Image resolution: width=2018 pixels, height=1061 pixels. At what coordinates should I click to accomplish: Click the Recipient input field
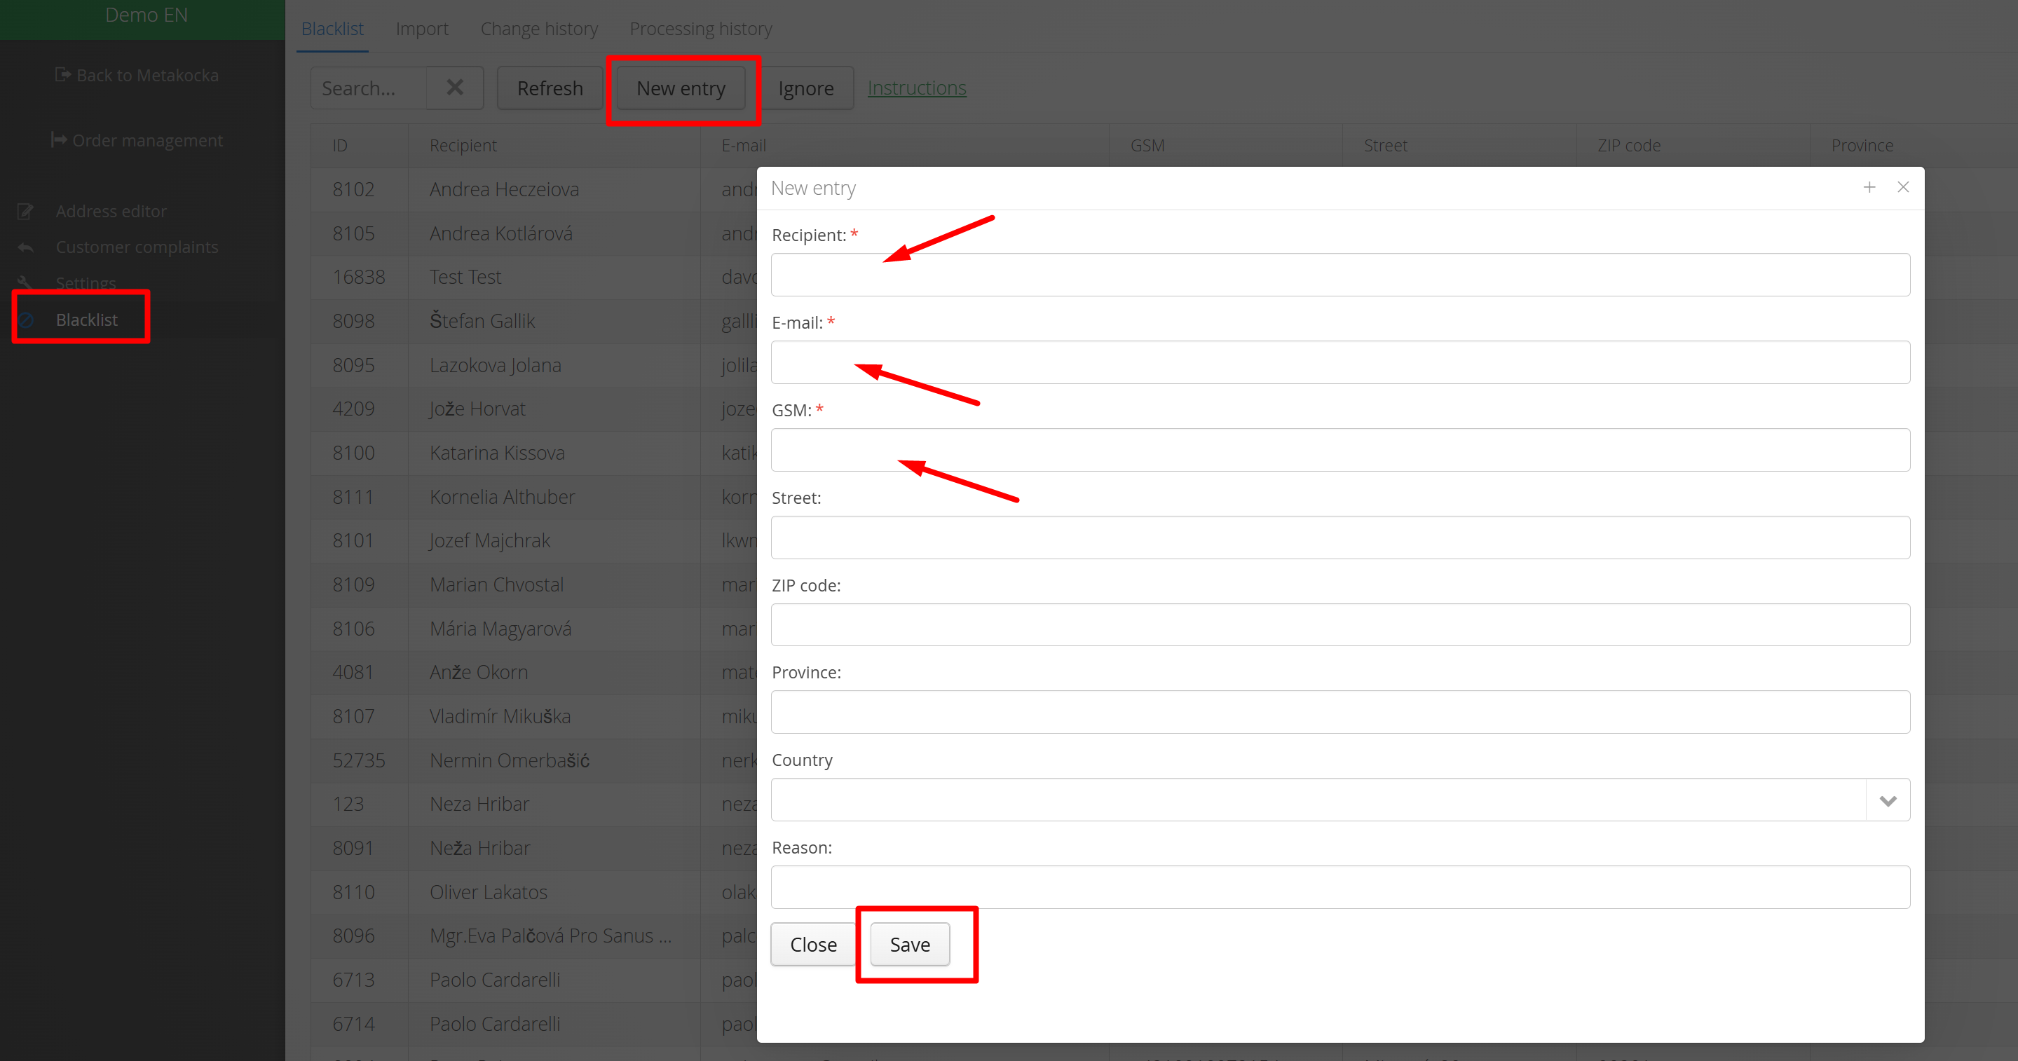(1339, 275)
